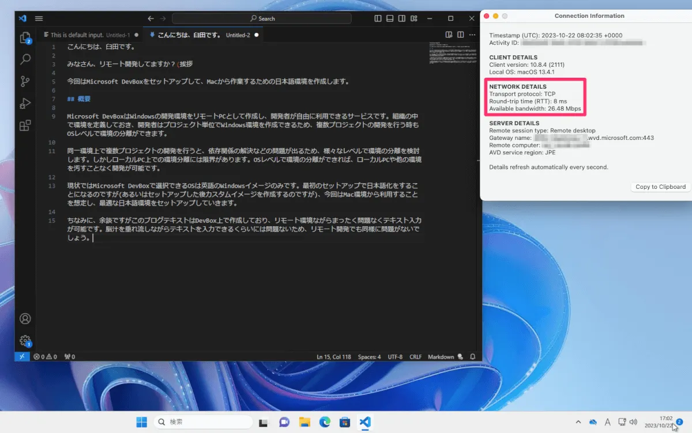Open the Markdown language mode selector

(x=441, y=357)
